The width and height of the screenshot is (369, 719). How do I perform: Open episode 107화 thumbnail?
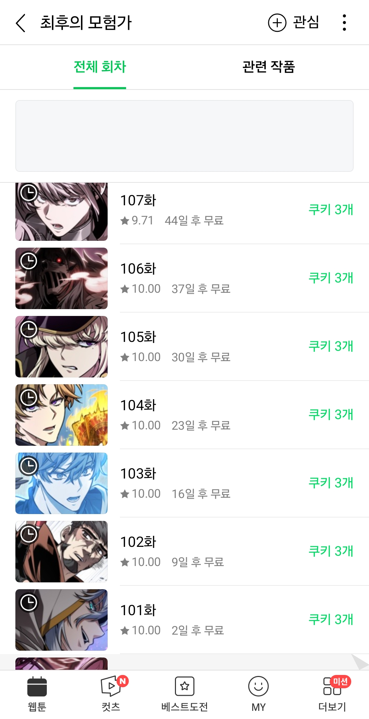coord(61,212)
